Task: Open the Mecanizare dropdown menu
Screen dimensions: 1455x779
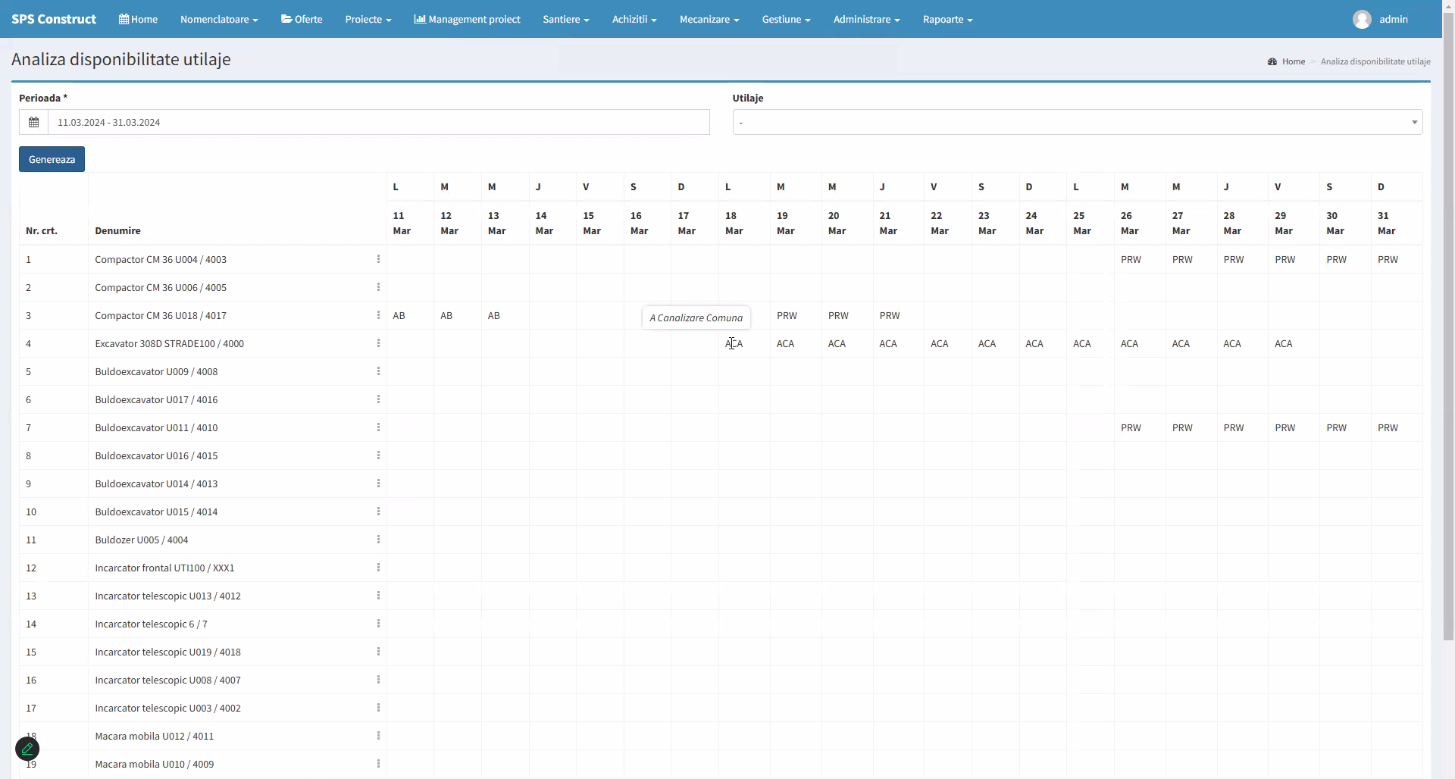Action: tap(709, 19)
